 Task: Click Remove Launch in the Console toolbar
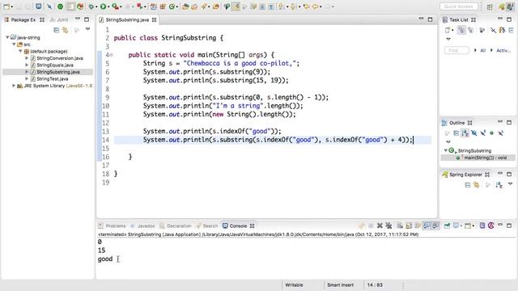[x=380, y=226]
